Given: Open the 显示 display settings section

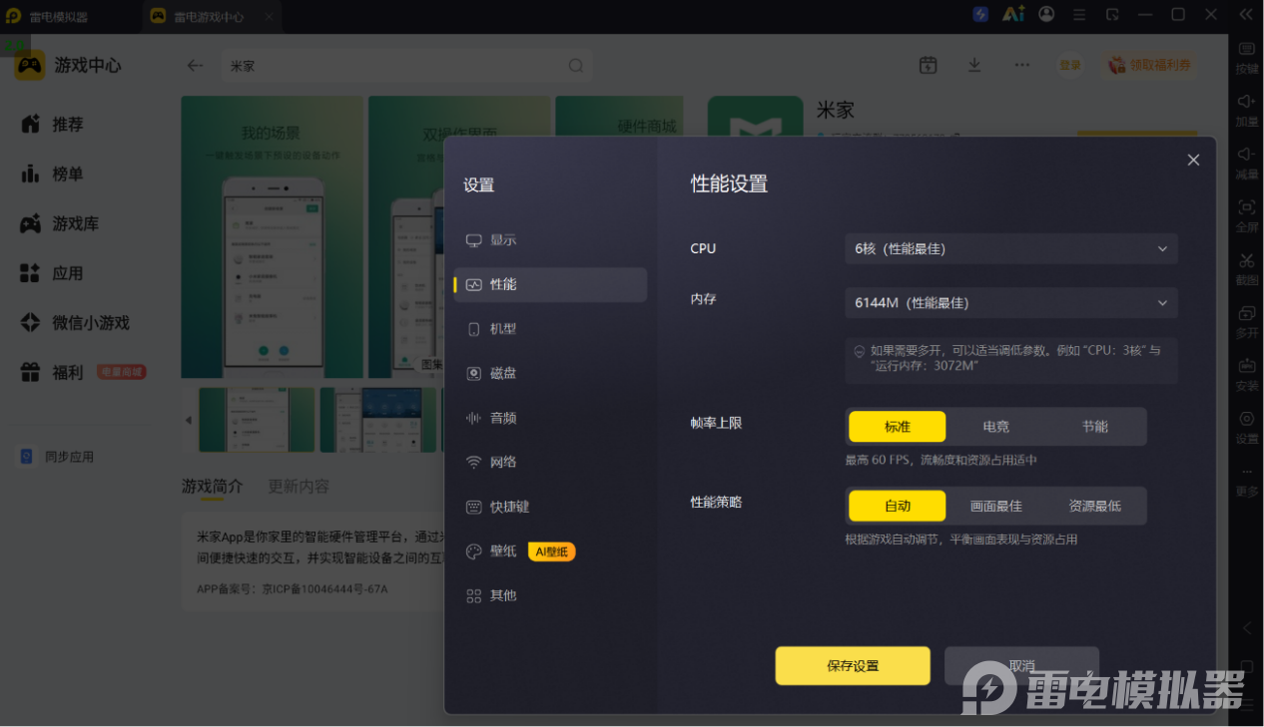Looking at the screenshot, I should 550,240.
